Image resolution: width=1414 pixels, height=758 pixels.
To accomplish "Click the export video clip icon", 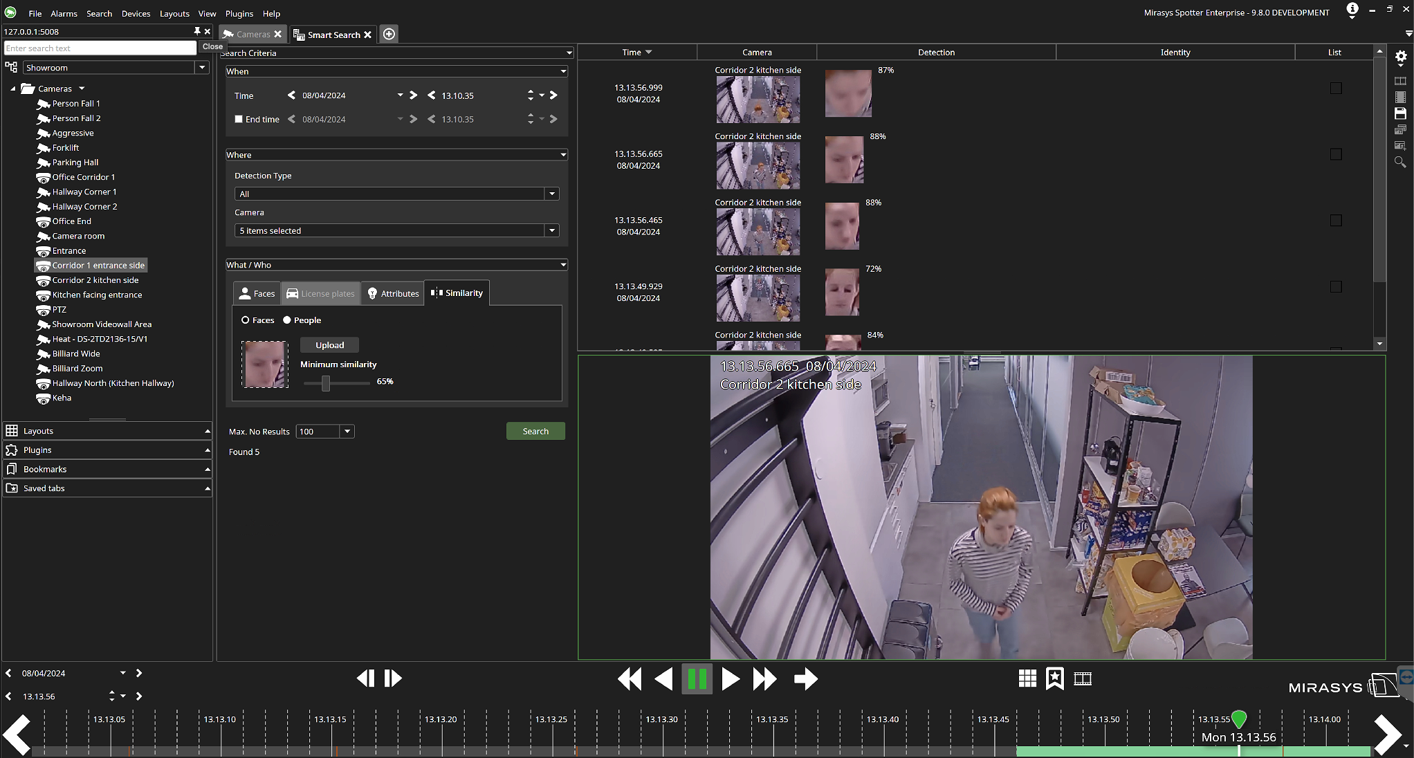I will click(x=1083, y=678).
